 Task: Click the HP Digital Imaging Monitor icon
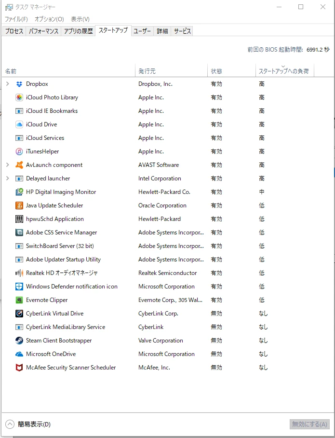tap(19, 192)
